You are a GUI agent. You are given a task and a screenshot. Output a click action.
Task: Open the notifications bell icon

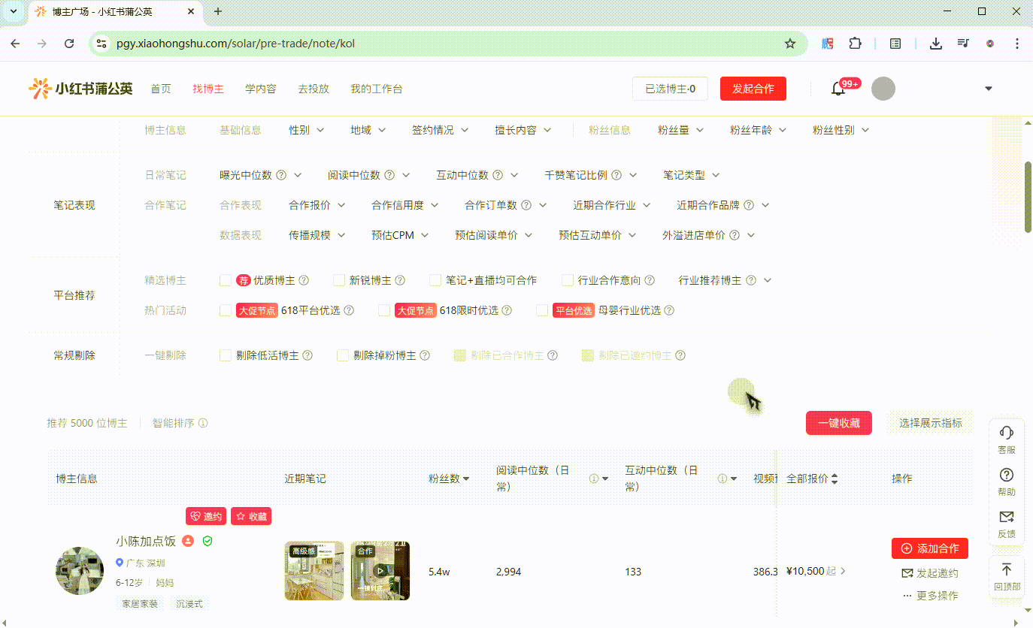click(838, 89)
